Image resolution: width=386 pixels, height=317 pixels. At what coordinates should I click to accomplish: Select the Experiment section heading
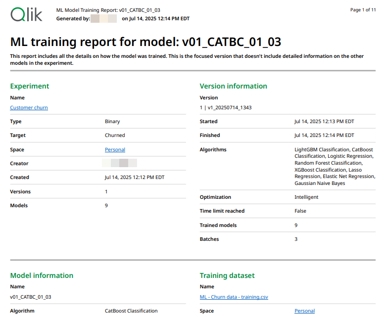[x=30, y=86]
